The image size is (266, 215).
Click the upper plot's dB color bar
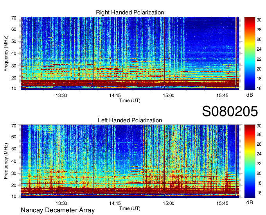click(x=250, y=53)
